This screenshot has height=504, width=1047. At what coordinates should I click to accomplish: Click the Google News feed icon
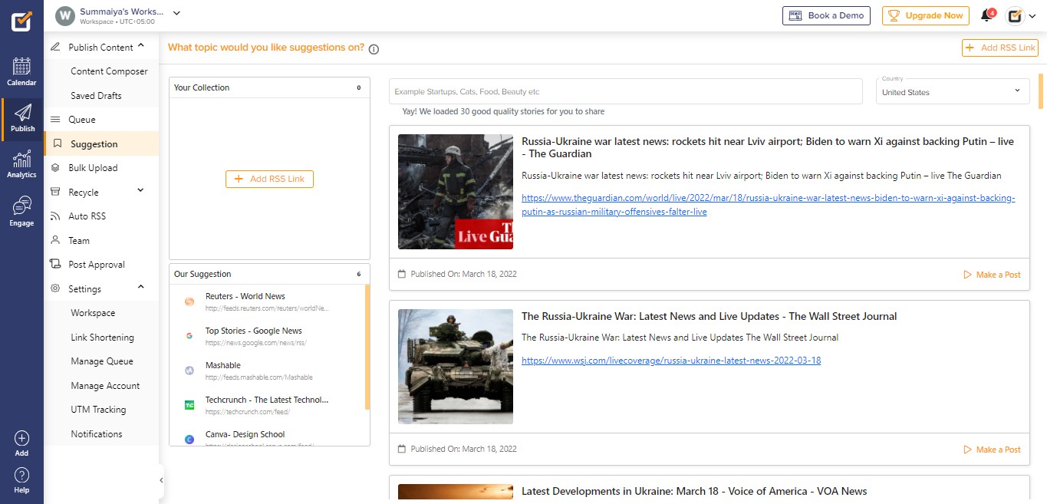coord(189,336)
